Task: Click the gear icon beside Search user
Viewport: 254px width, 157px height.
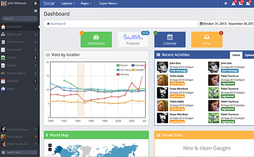Action: pos(3,152)
